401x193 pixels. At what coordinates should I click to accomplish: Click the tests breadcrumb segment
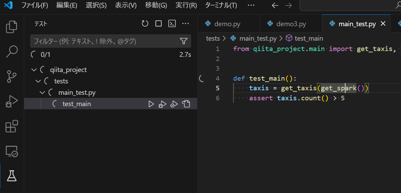click(213, 39)
